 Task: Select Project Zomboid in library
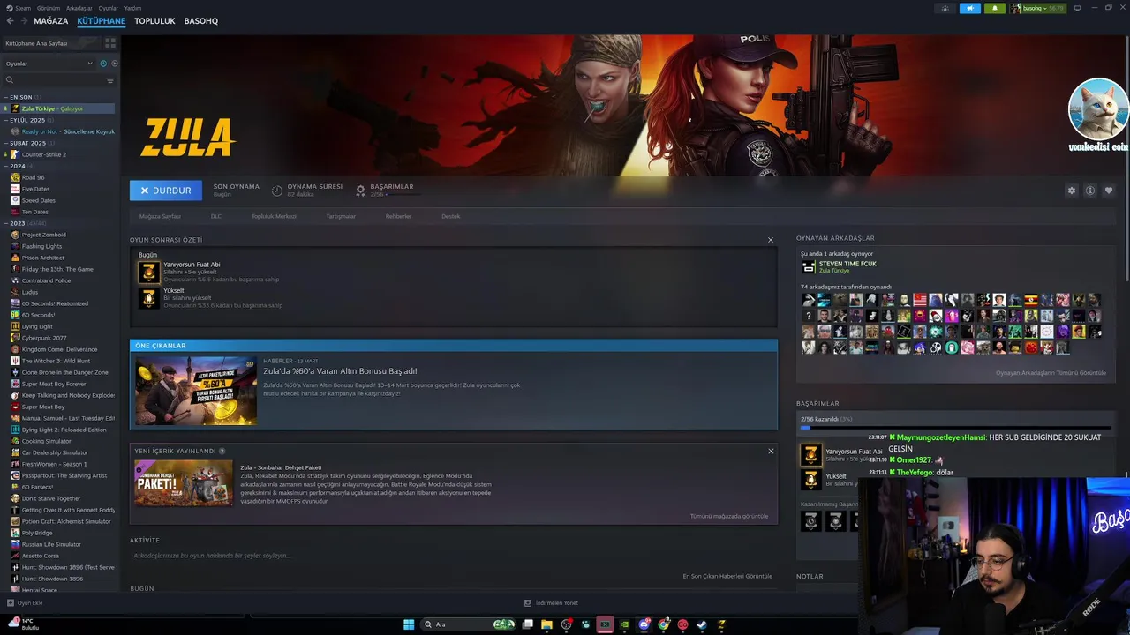point(44,235)
